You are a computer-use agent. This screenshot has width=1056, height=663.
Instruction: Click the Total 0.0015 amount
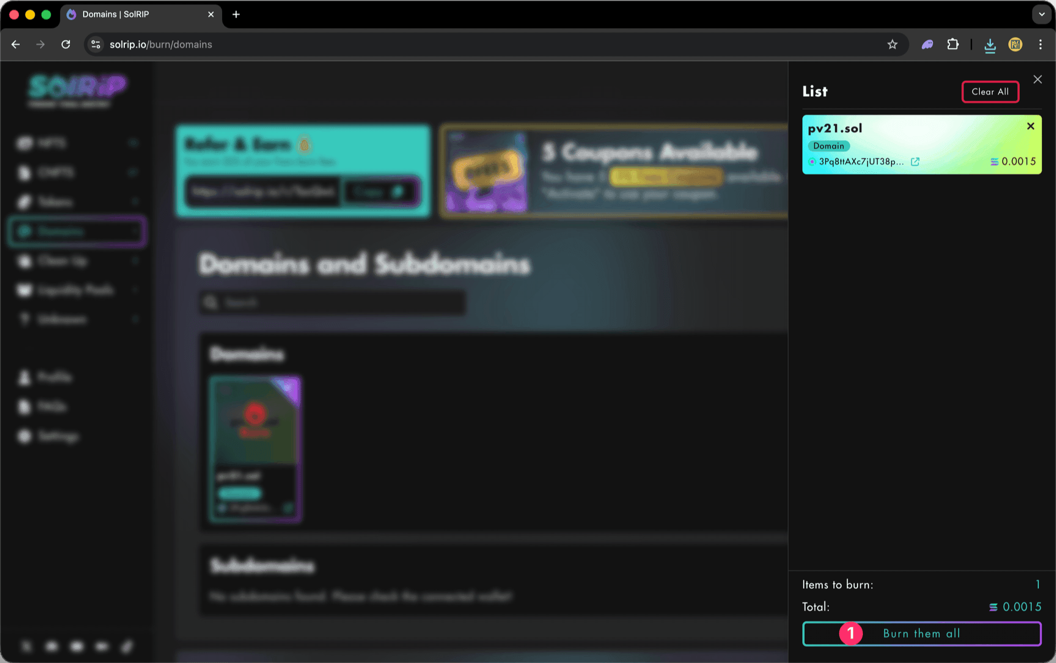pos(1022,607)
